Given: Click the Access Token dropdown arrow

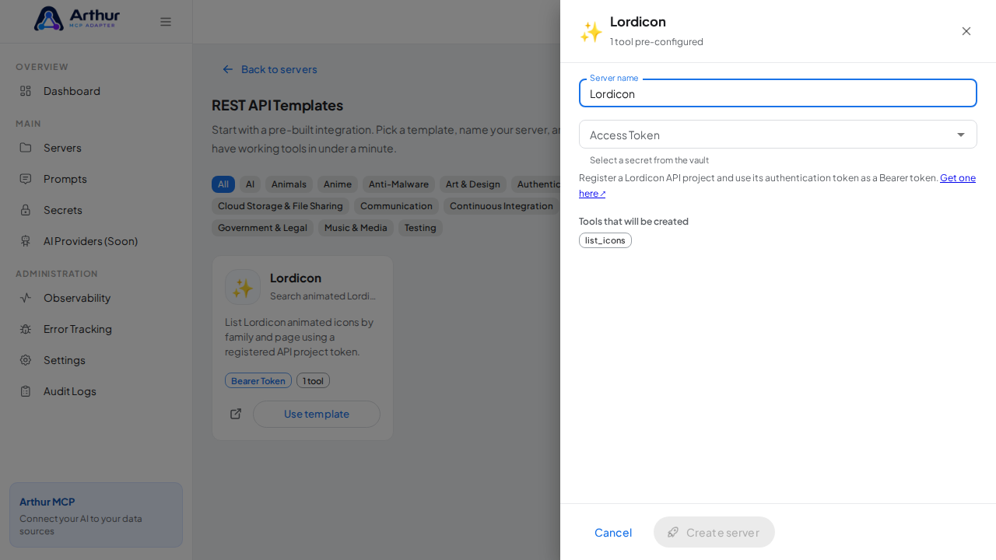Looking at the screenshot, I should pos(961,135).
